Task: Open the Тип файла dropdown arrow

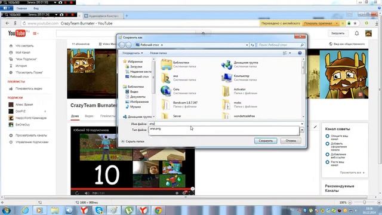Action: click(302, 130)
